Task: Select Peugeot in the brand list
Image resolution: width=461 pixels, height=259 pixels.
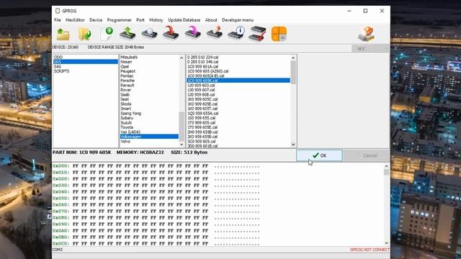Action: click(149, 71)
